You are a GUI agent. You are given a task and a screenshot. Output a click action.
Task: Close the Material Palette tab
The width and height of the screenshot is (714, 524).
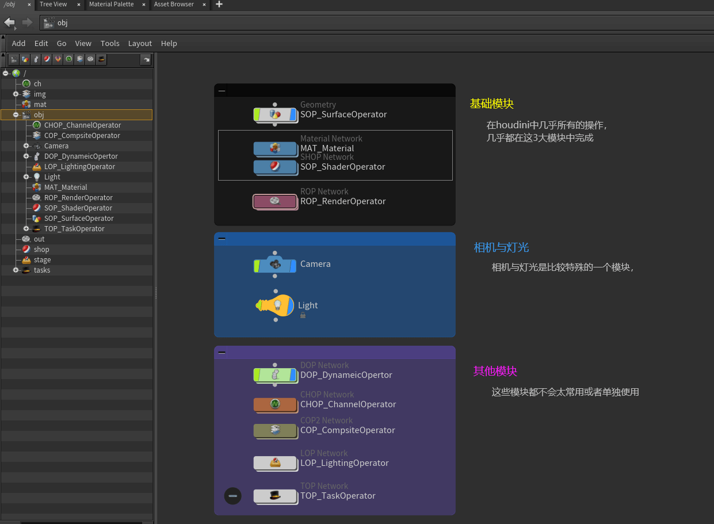[143, 5]
